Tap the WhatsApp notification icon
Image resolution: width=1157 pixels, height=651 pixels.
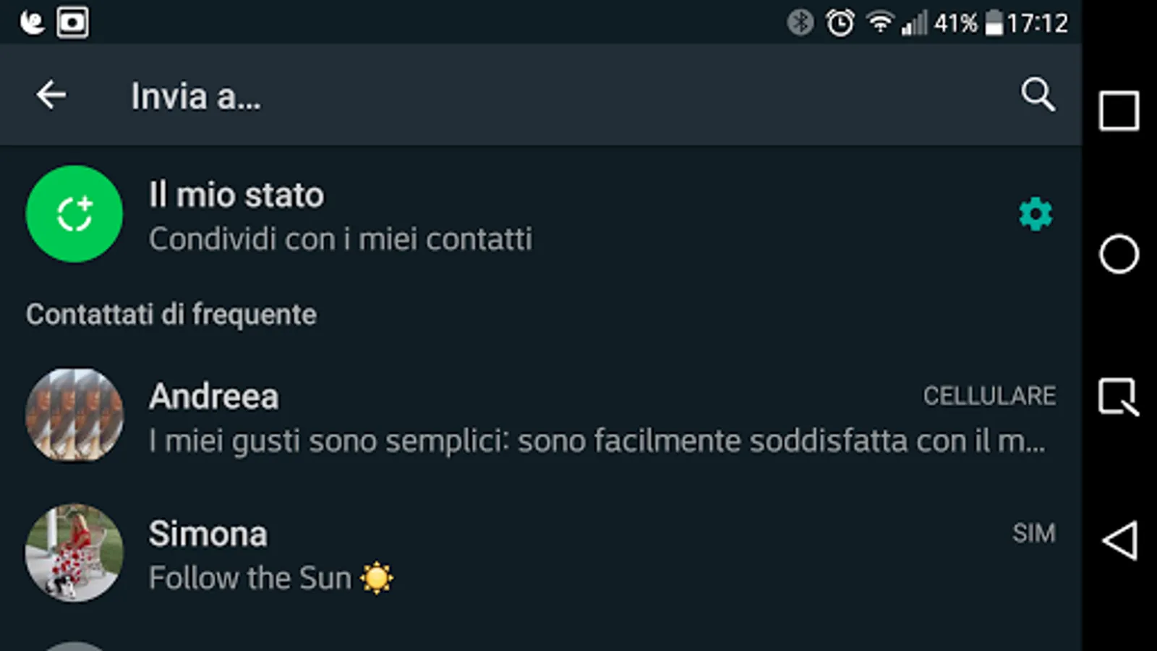click(32, 22)
